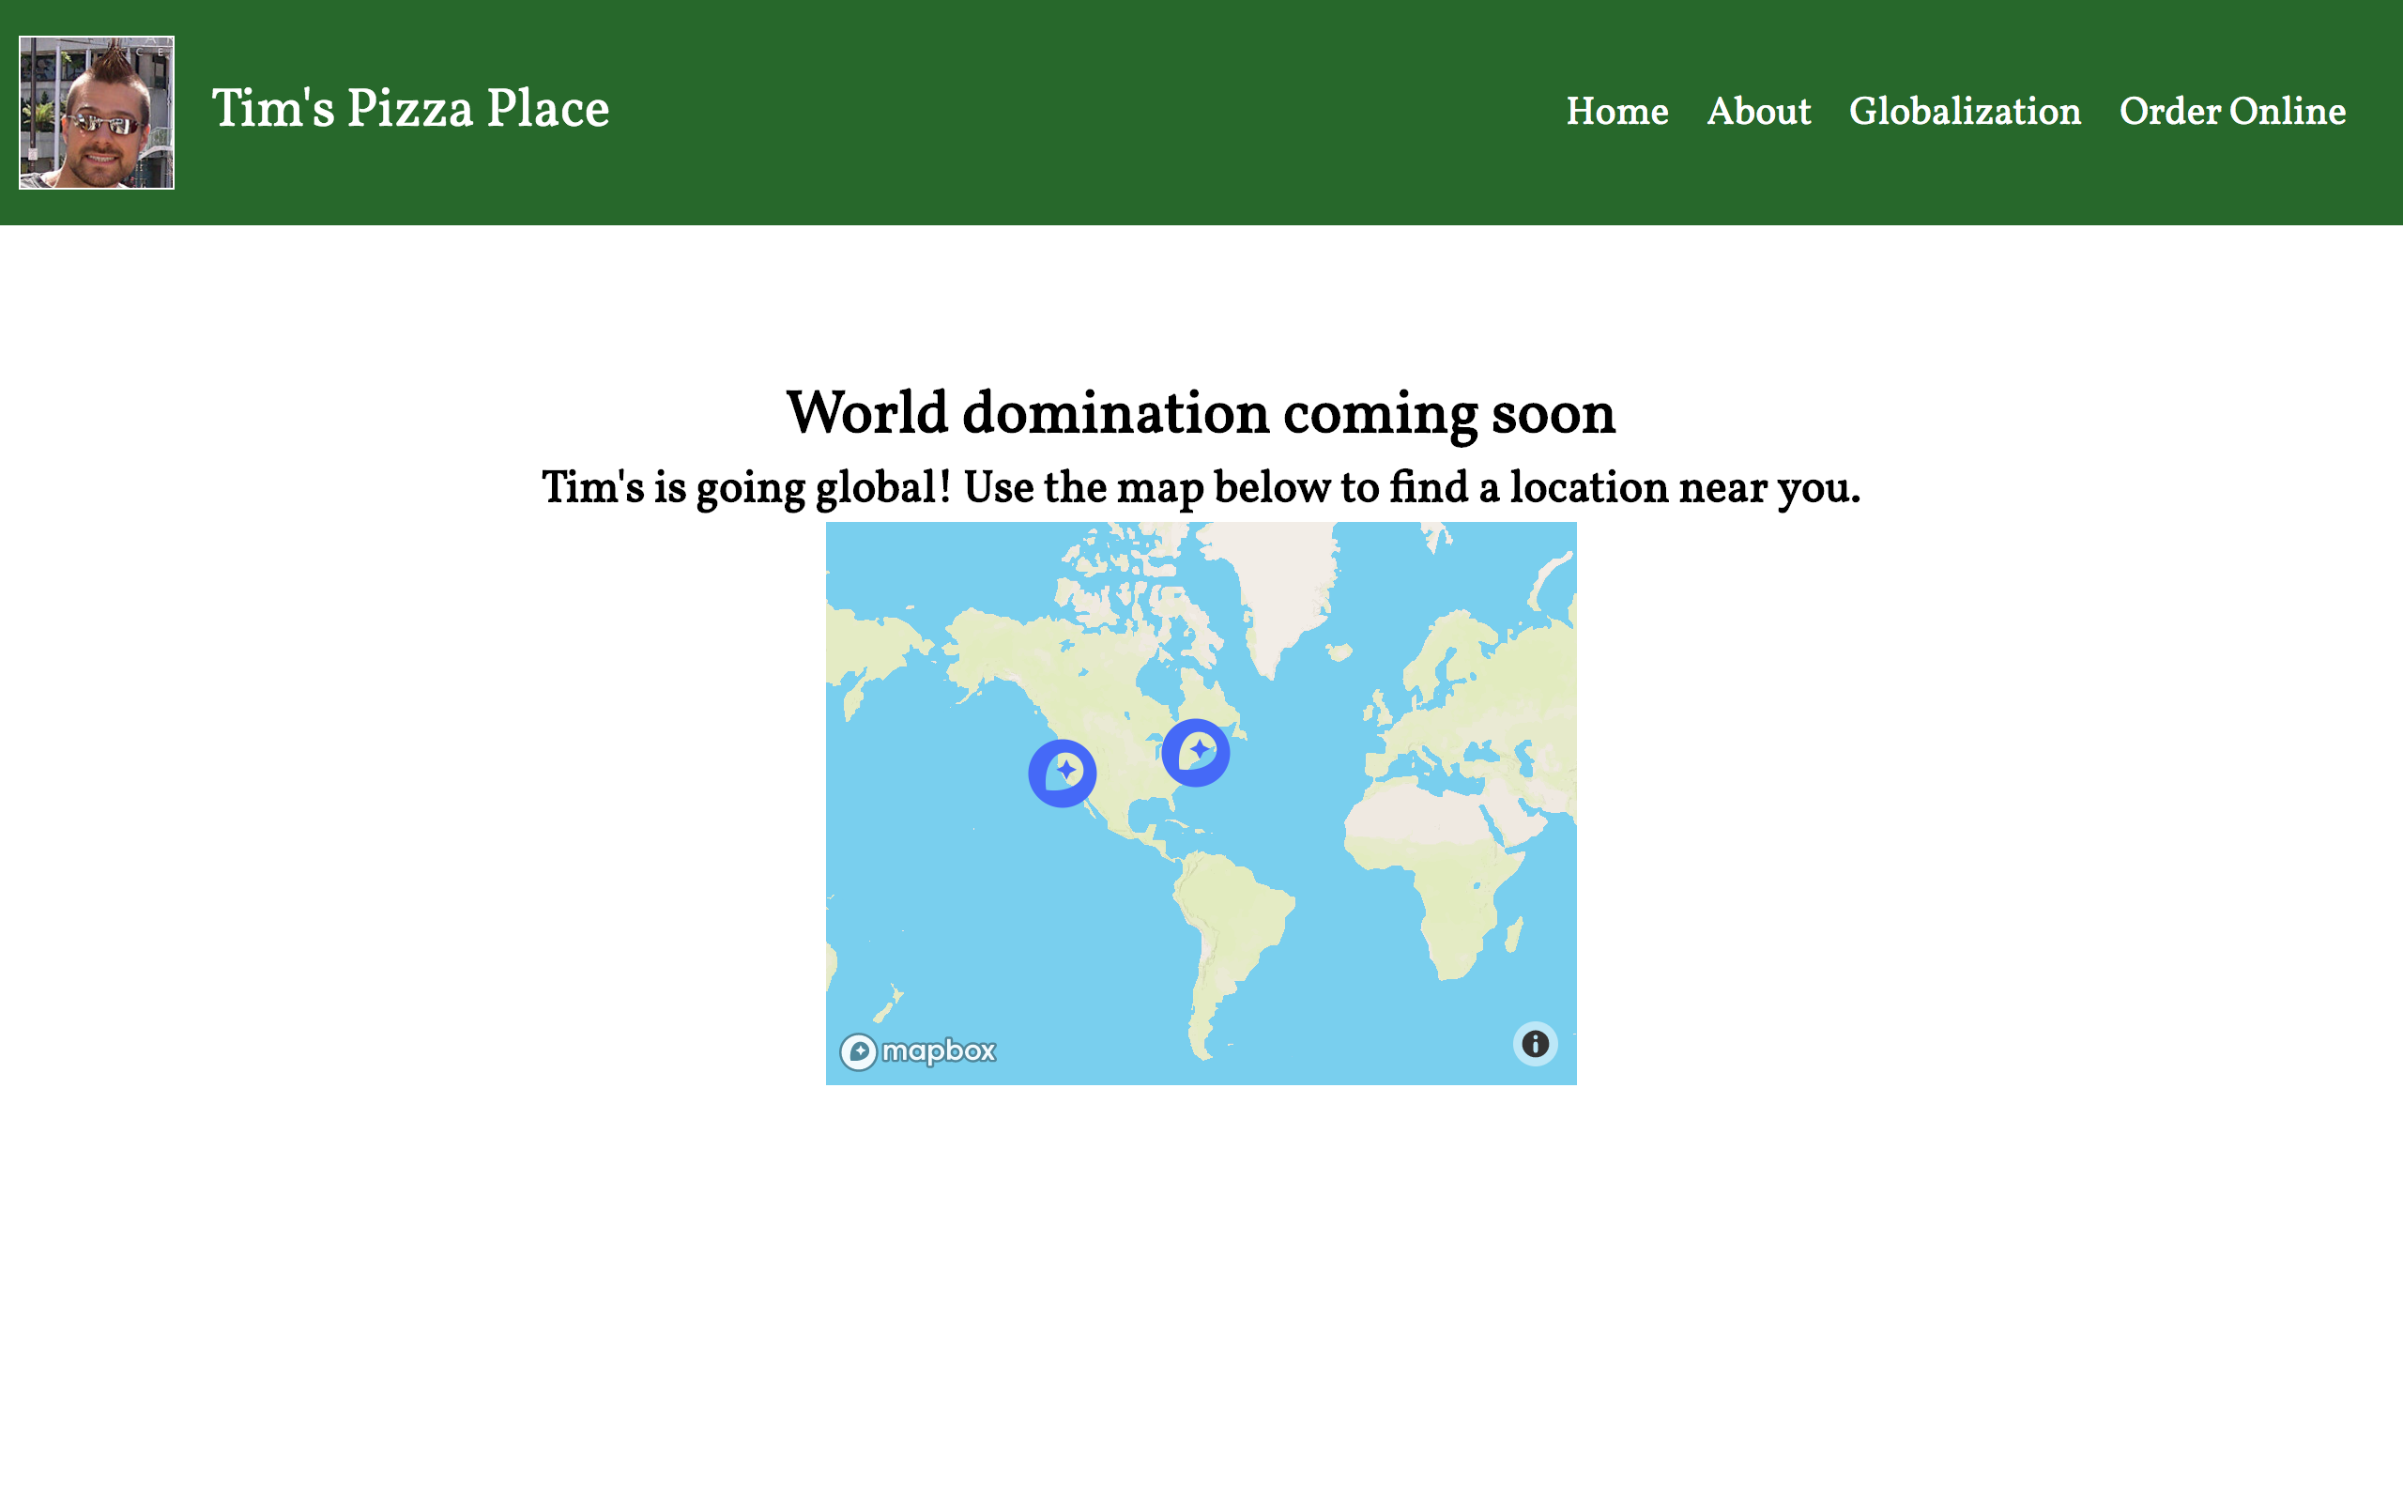Go to the Home page
This screenshot has height=1502, width=2403.
point(1616,112)
